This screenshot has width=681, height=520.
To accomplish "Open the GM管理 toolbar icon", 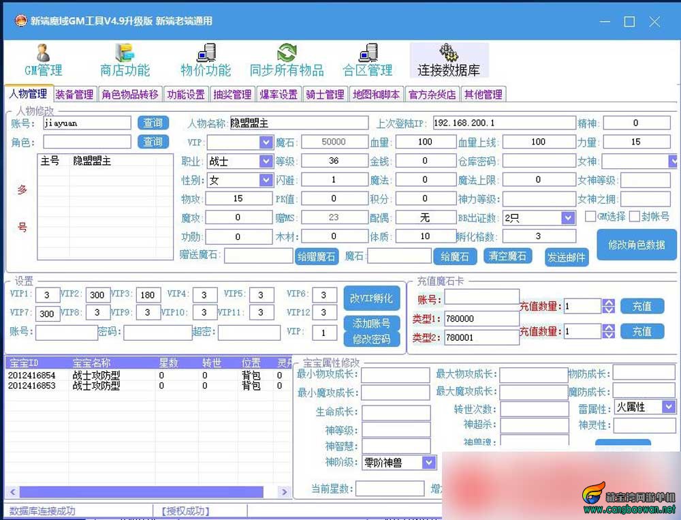I will coord(43,53).
